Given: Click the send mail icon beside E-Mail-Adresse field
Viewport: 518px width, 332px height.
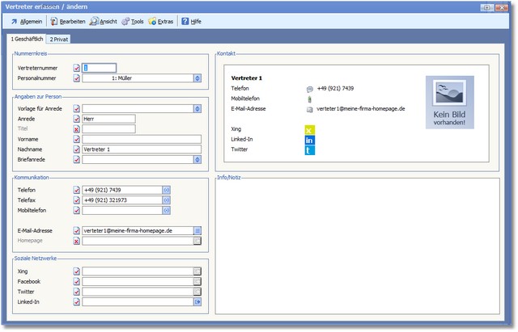Looking at the screenshot, I should pos(197,230).
